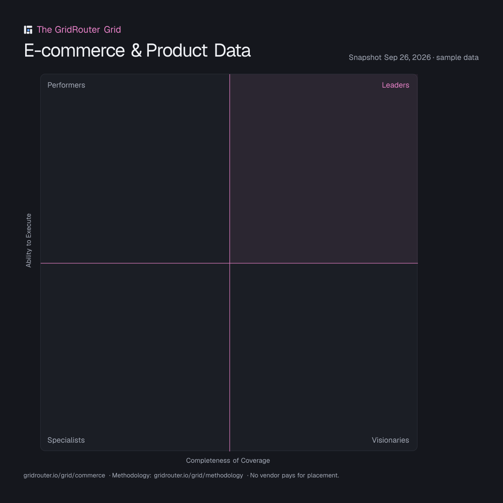Click the 'Methodology:' label in the footer
The image size is (503, 503).
click(x=132, y=475)
